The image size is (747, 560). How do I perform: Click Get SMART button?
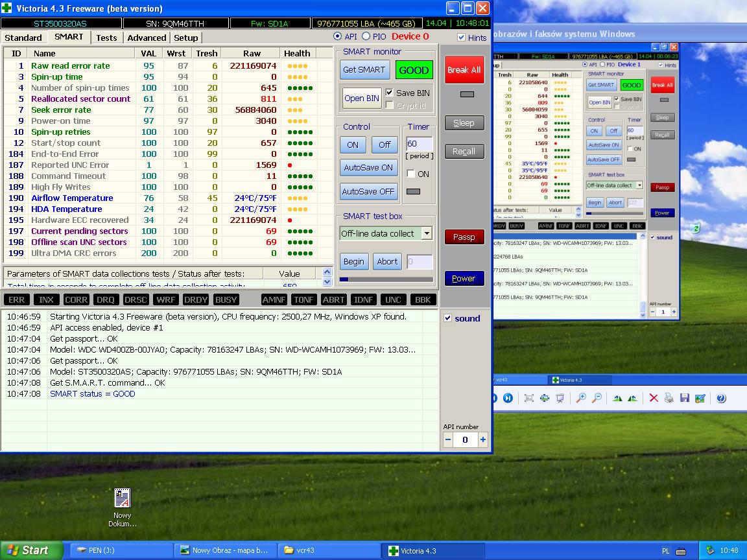[364, 70]
